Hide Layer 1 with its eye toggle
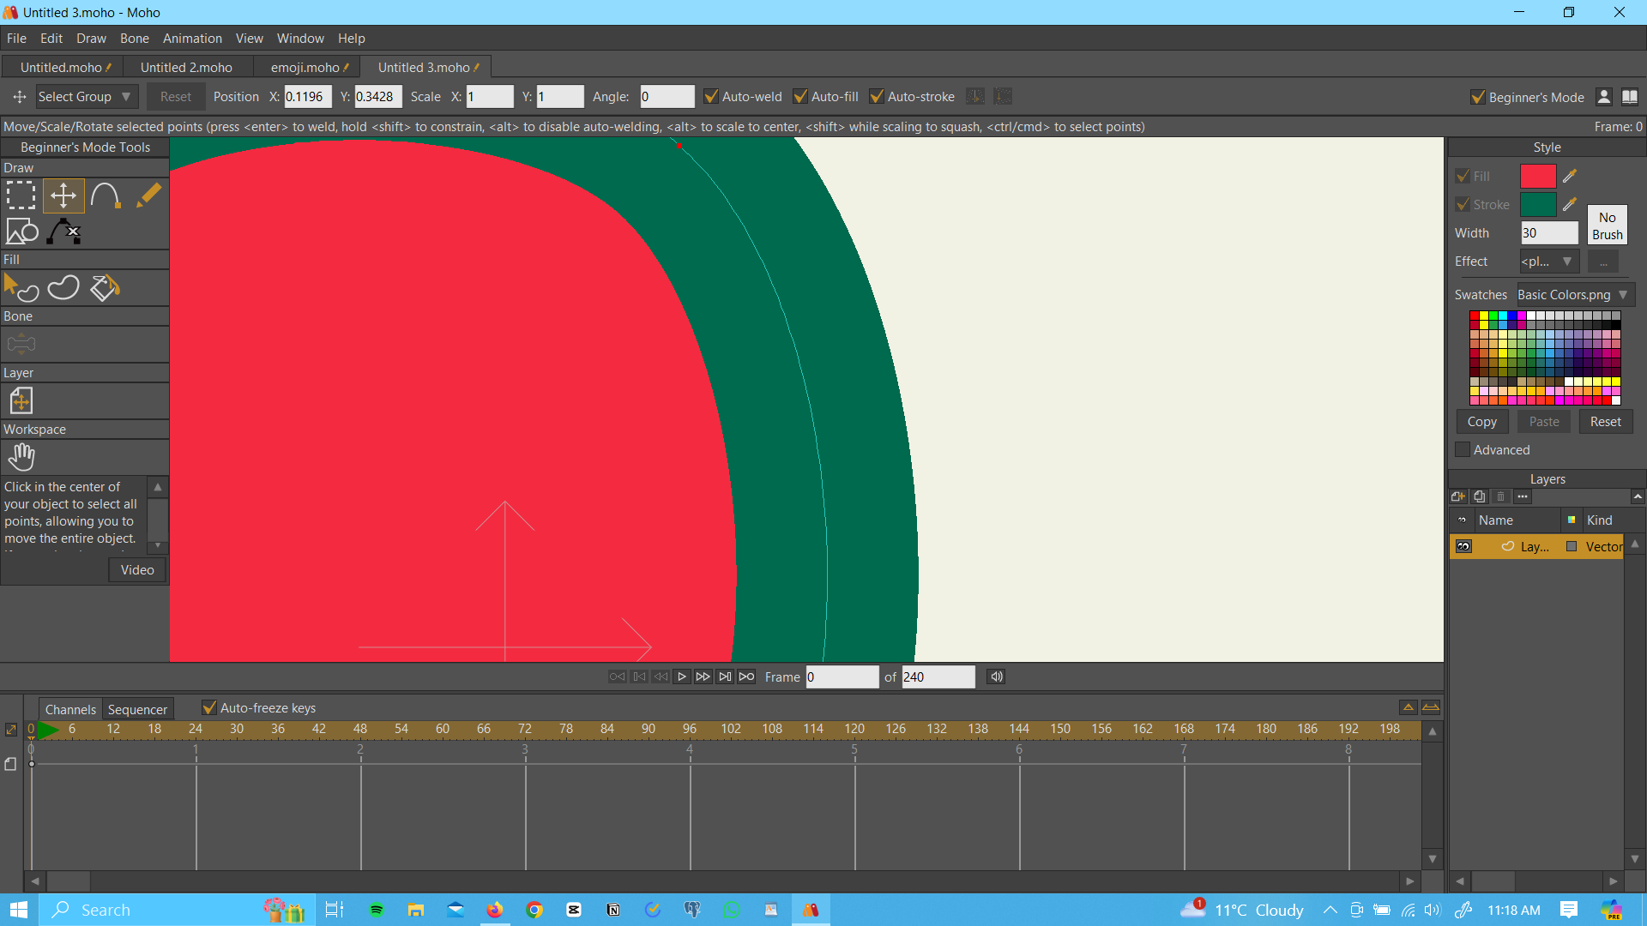This screenshot has height=926, width=1647. click(1464, 546)
